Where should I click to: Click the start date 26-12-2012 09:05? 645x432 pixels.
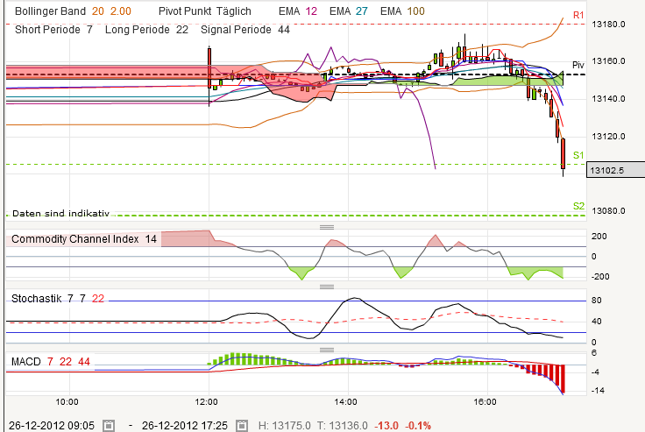(52, 425)
